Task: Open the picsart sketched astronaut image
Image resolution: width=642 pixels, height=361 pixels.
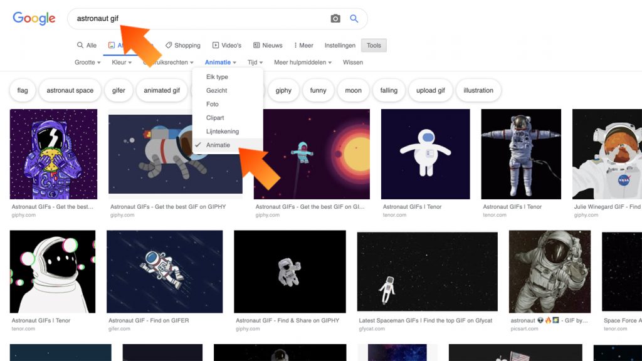Action: tap(550, 272)
